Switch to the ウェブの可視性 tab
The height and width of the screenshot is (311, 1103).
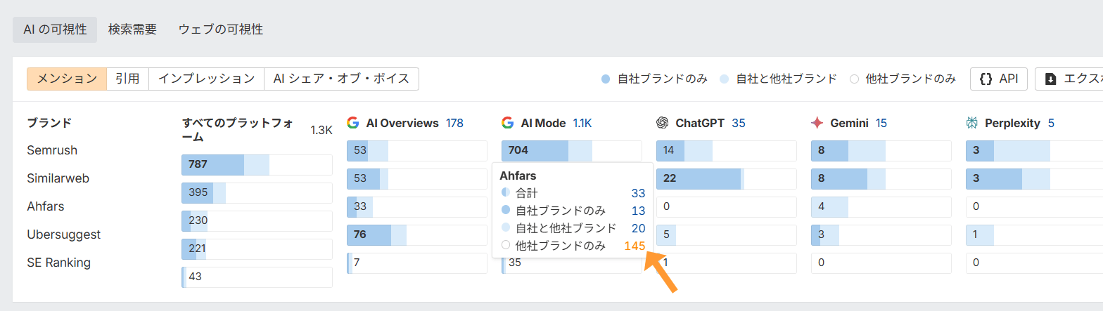pos(220,30)
